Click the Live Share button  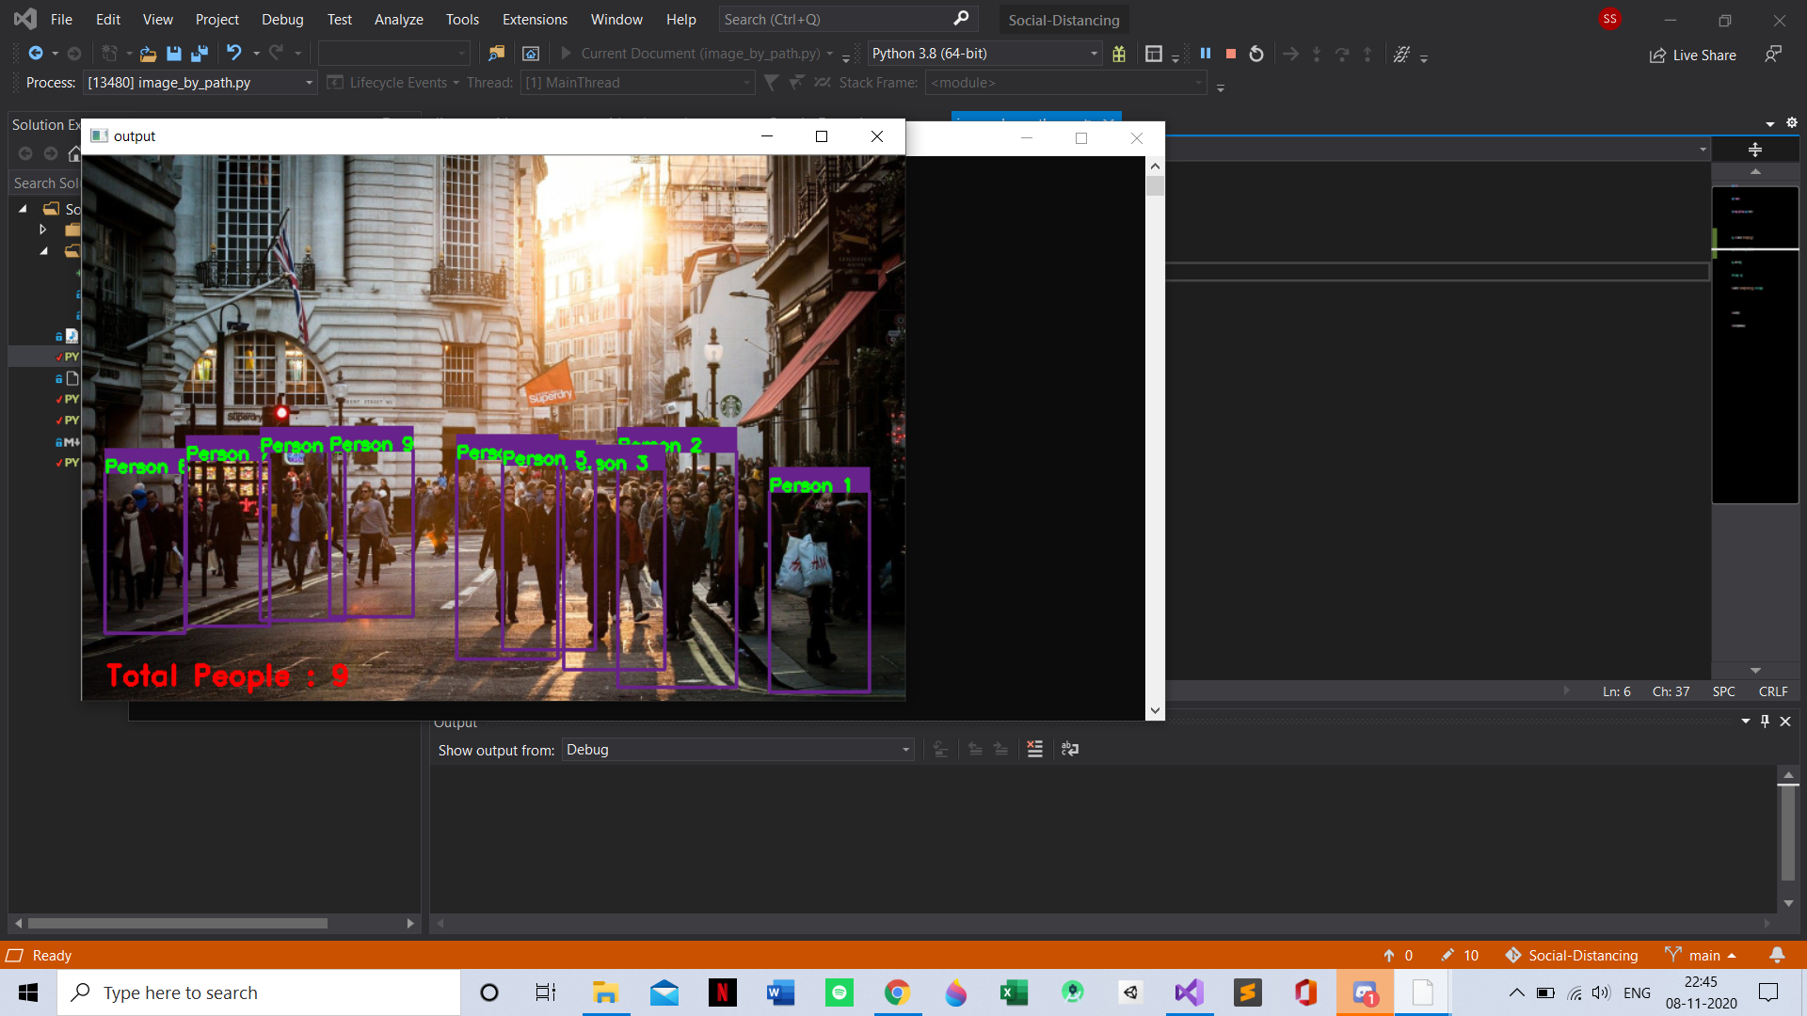1693,55
